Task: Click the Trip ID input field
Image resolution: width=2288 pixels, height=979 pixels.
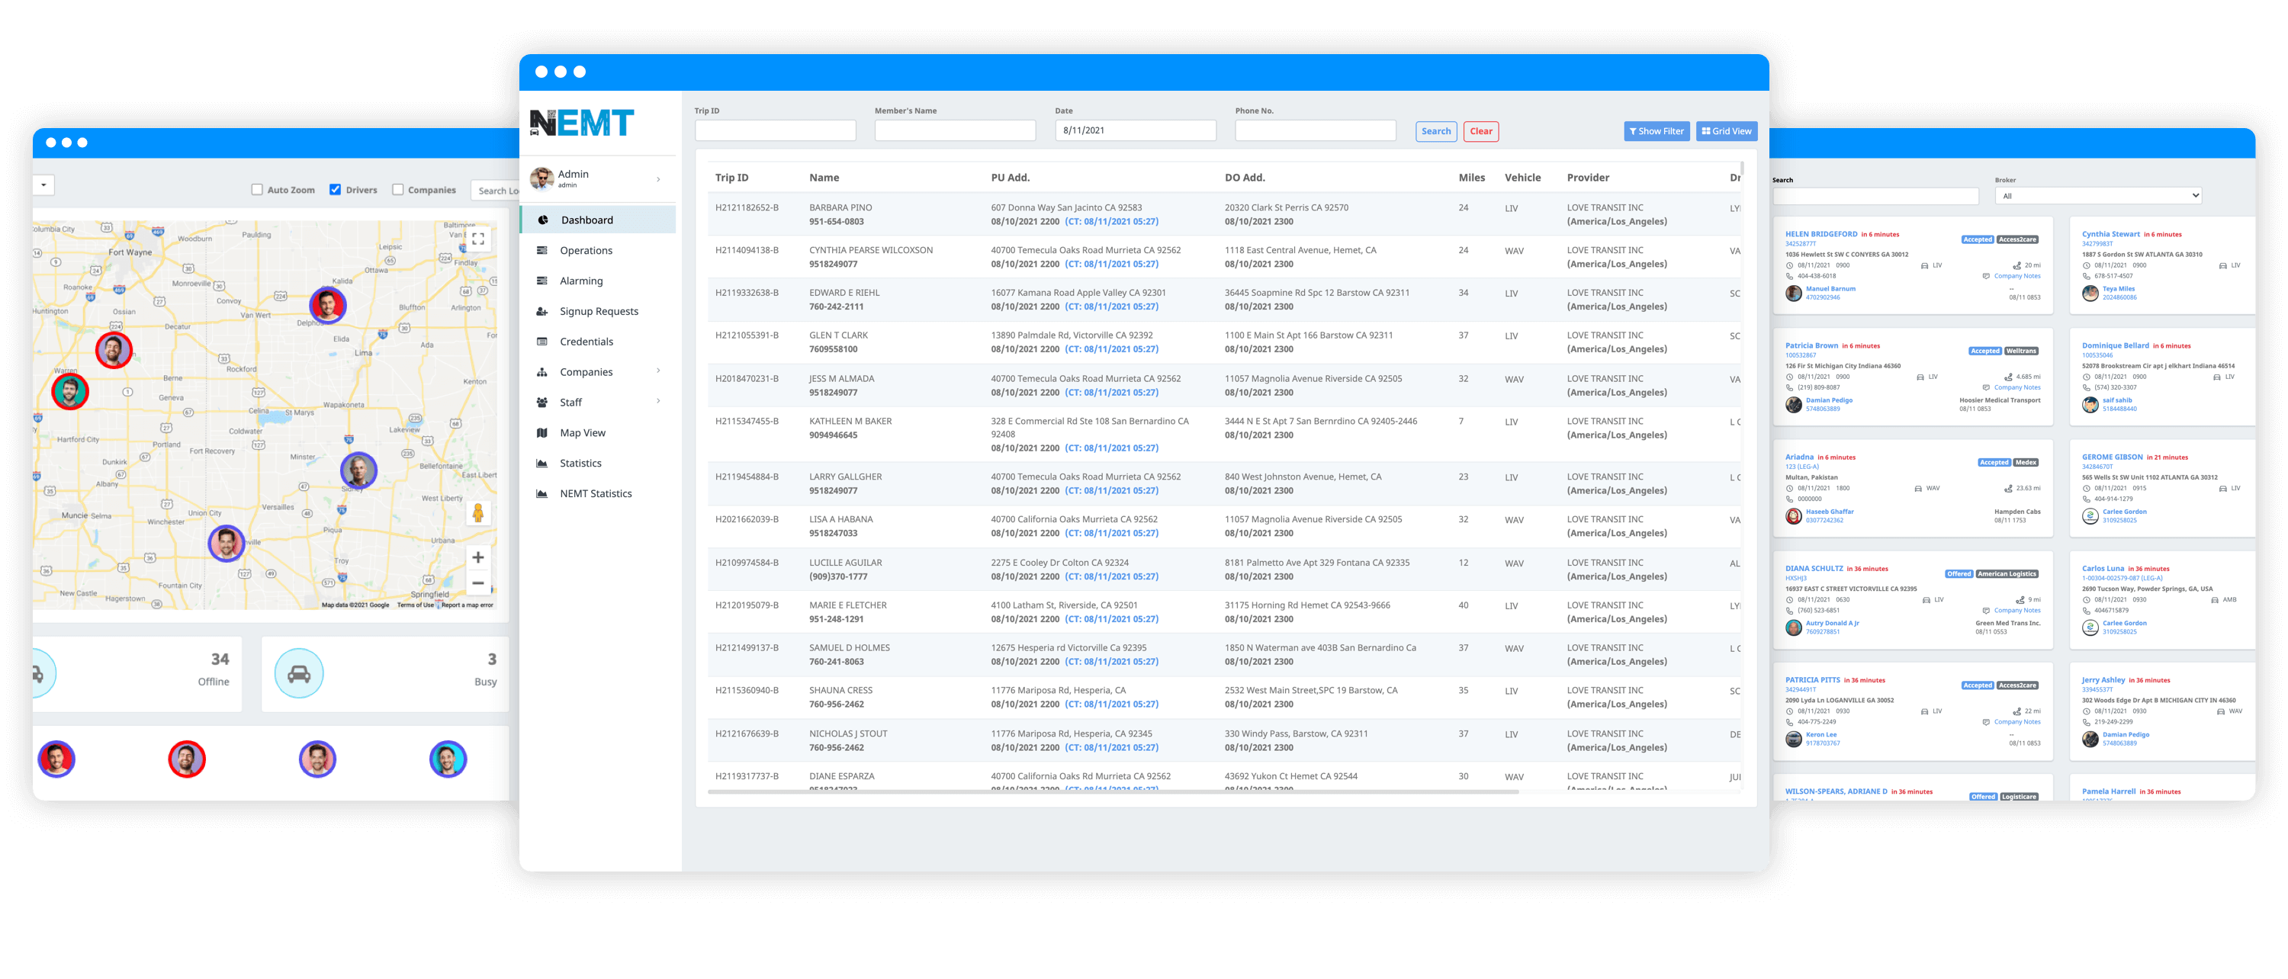Action: 775,130
